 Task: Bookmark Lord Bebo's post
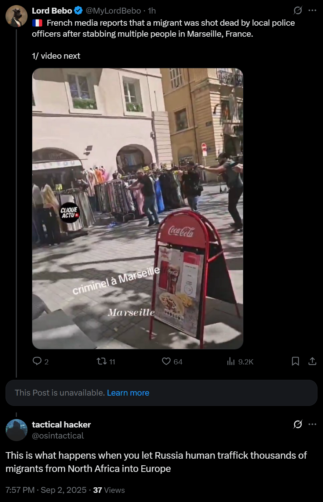pos(295,361)
